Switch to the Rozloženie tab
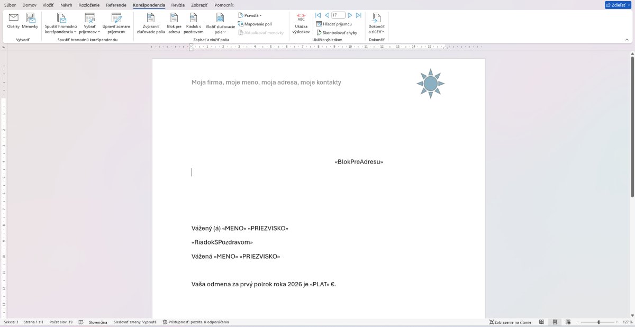635x327 pixels. pos(89,5)
